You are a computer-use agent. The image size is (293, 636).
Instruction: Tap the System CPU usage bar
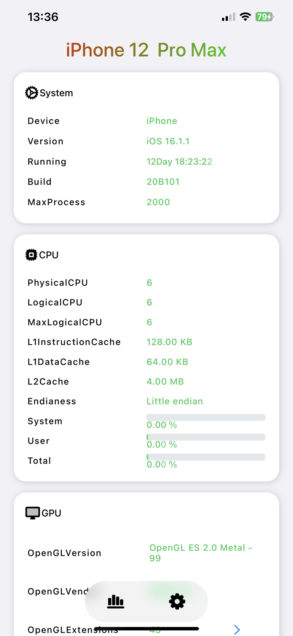tap(206, 417)
